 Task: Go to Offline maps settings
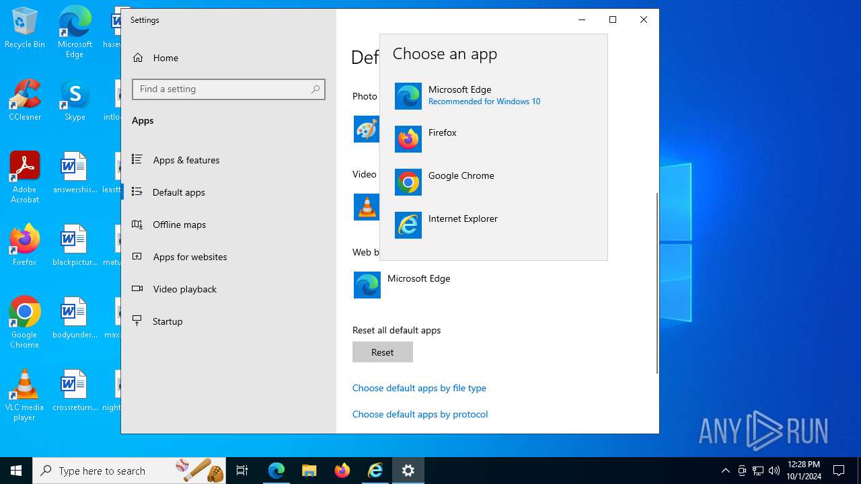pyautogui.click(x=179, y=225)
